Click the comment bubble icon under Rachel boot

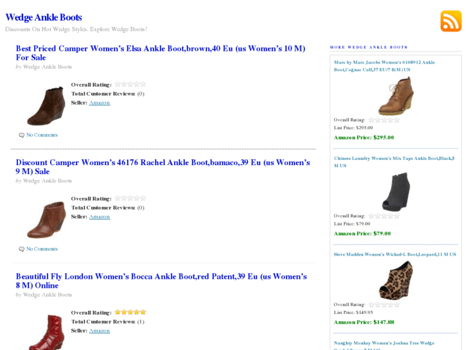pos(22,249)
